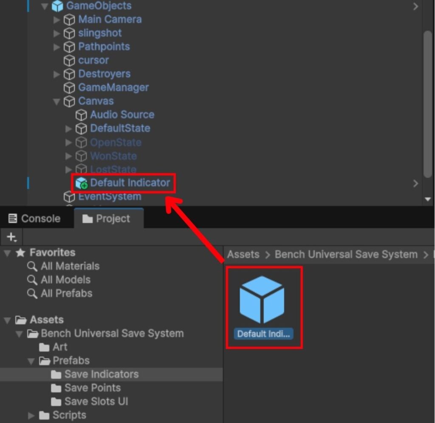Click the cursor object cube icon
Image resolution: width=435 pixels, height=423 pixels.
point(69,60)
